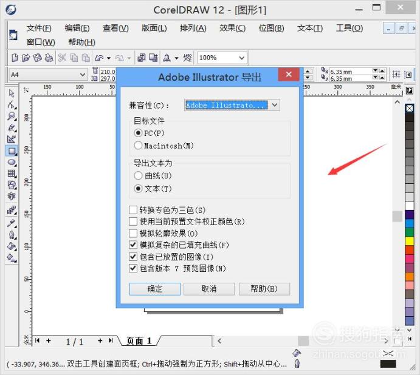Viewport: 420px width, 375px height.
Task: Open the 编辑(E) menu
Action: (77, 28)
